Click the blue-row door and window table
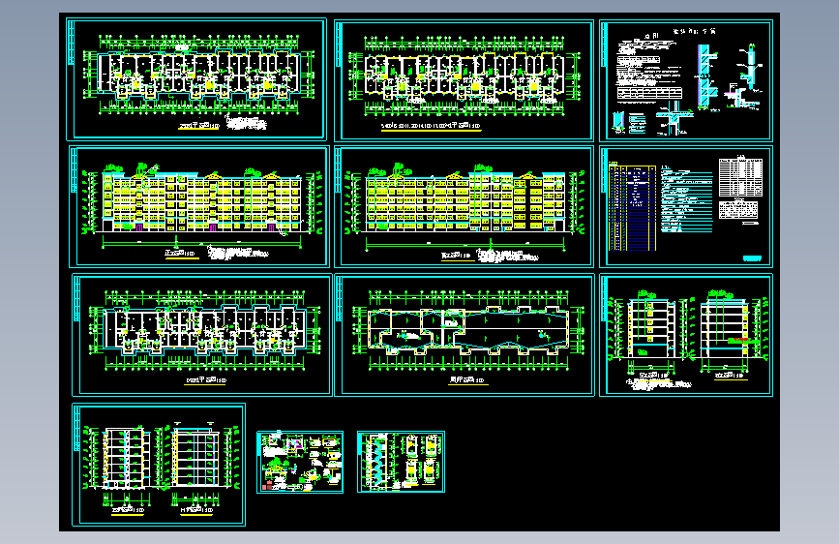 tap(633, 208)
